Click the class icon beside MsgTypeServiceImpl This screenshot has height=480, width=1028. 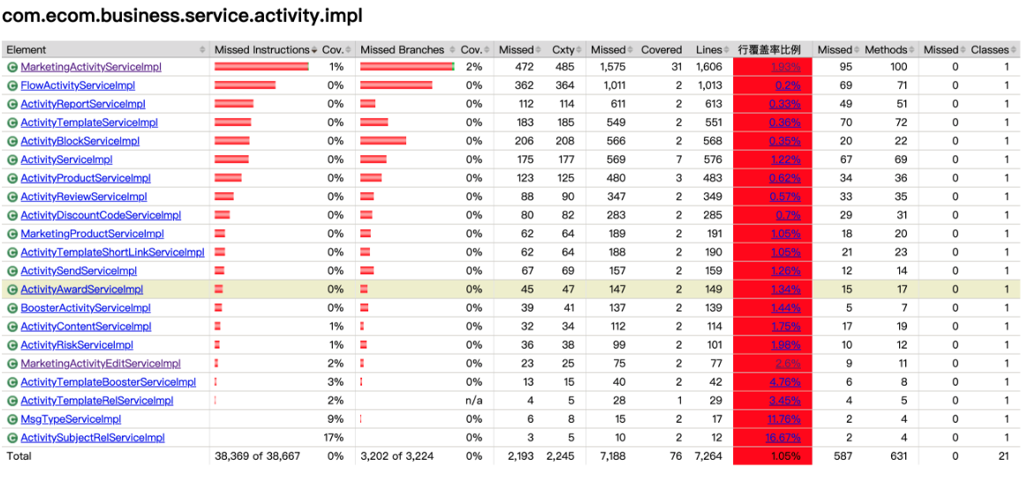[x=11, y=419]
